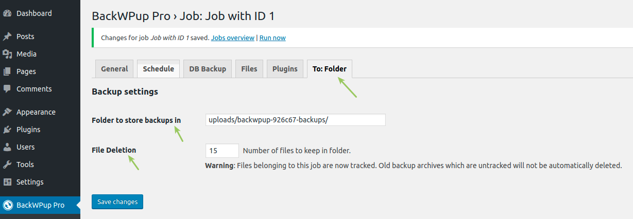This screenshot has width=633, height=219.
Task: Click the Posts pushpin icon
Action: (7, 36)
